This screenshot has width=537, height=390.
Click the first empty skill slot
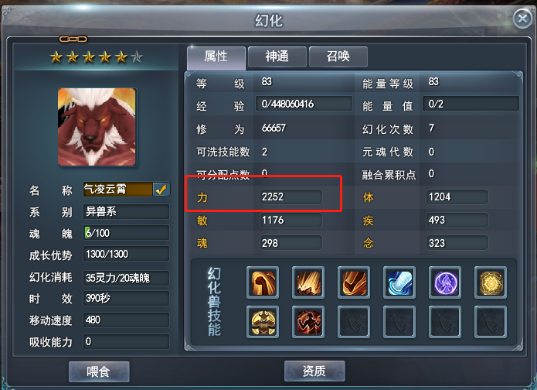tap(354, 322)
